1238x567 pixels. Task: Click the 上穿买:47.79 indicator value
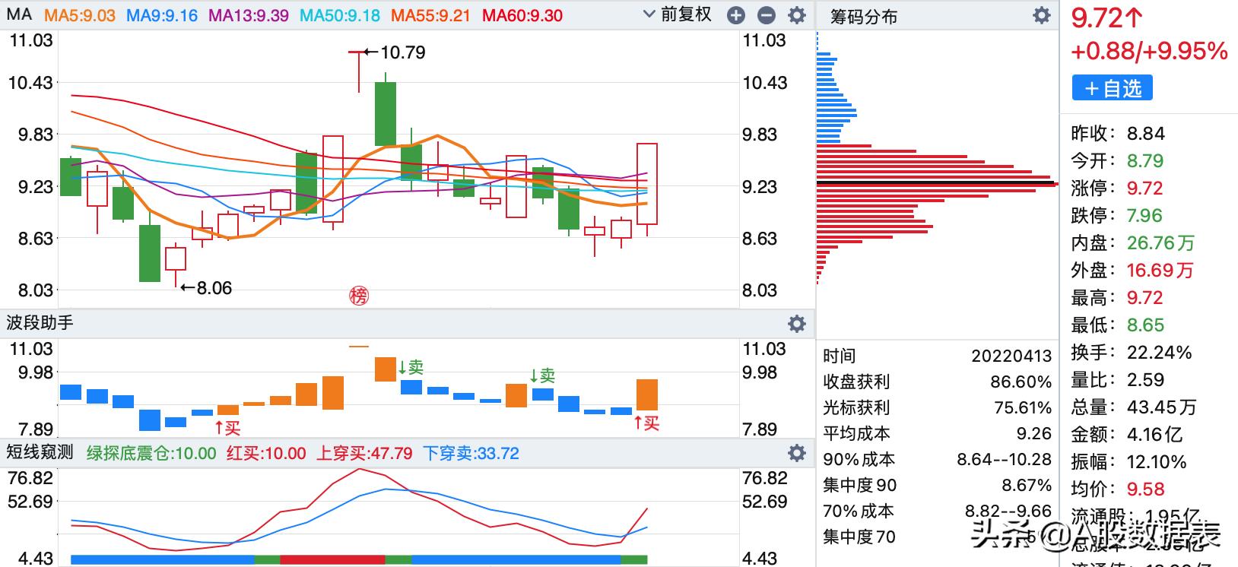point(363,454)
